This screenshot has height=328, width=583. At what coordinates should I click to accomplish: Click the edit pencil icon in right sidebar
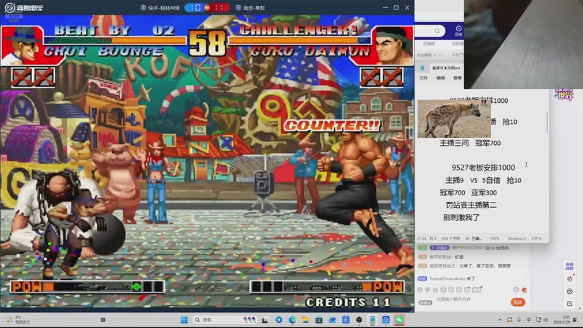pyautogui.click(x=570, y=303)
